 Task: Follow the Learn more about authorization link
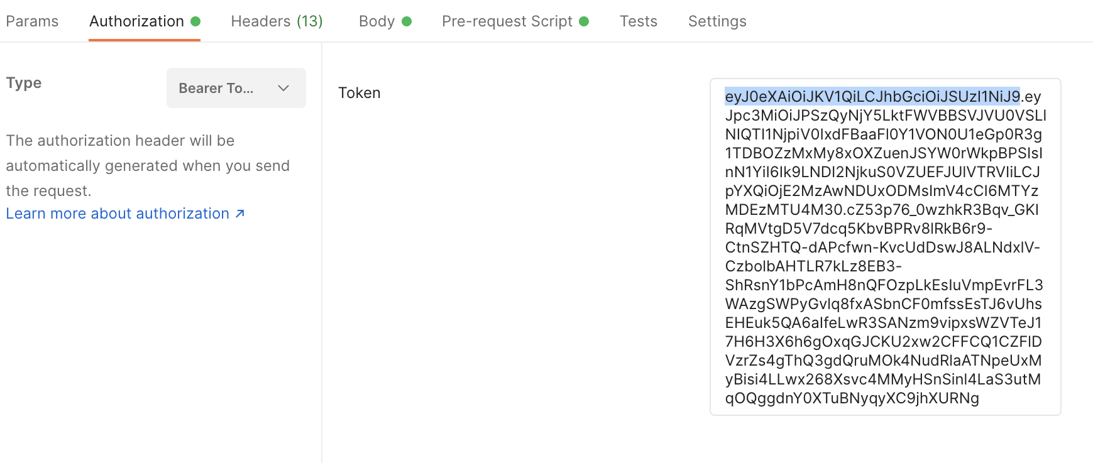point(118,214)
